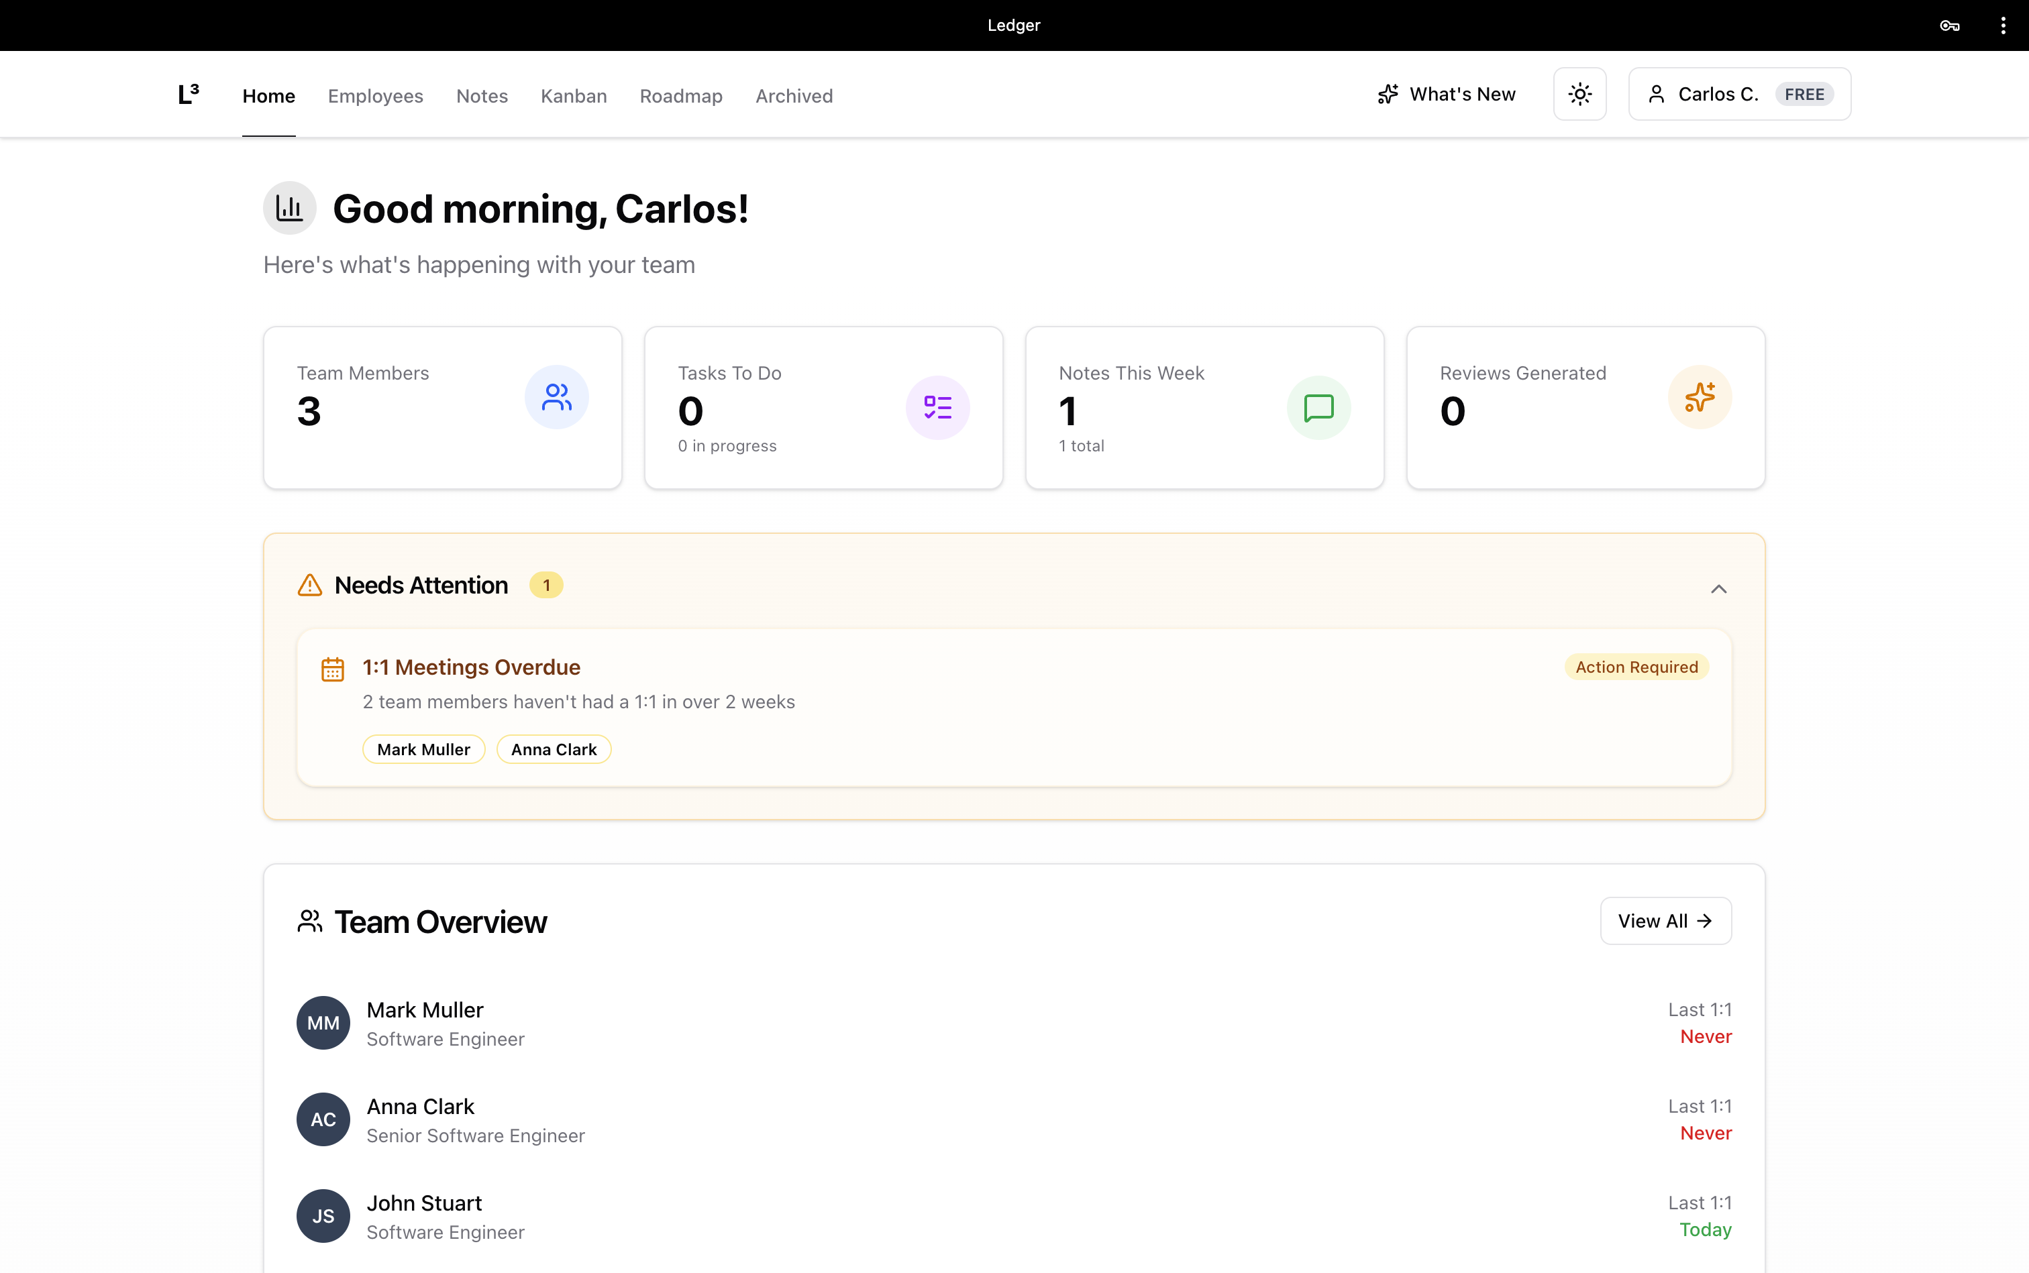Screen dimensions: 2029x1273
Task: Collapse the Needs Attention section
Action: [1719, 588]
